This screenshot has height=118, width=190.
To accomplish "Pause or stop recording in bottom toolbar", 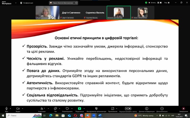I will 128,109.
